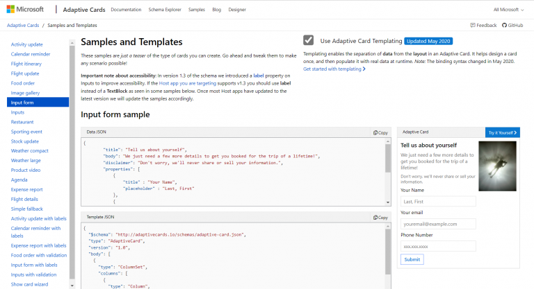Select Inputs with validation
The height and width of the screenshot is (289, 534).
(x=33, y=274)
